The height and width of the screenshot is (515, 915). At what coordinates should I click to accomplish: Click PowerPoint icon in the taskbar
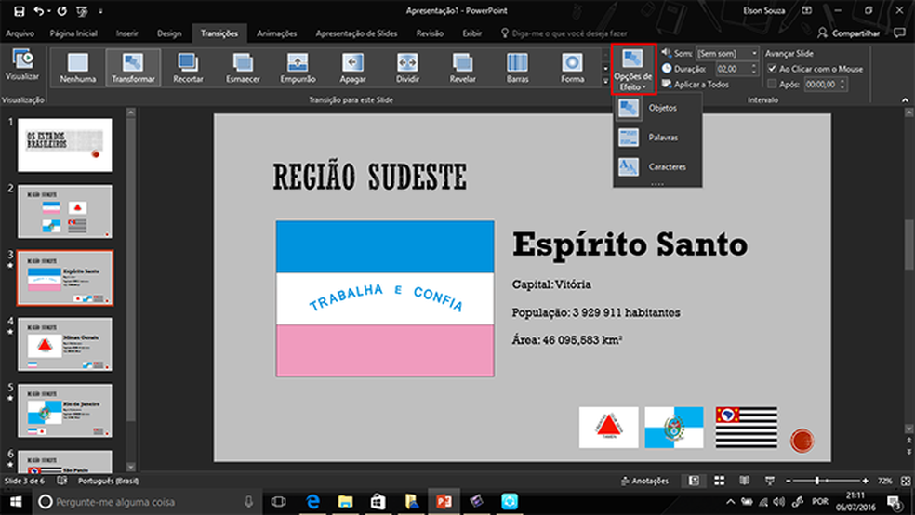444,502
